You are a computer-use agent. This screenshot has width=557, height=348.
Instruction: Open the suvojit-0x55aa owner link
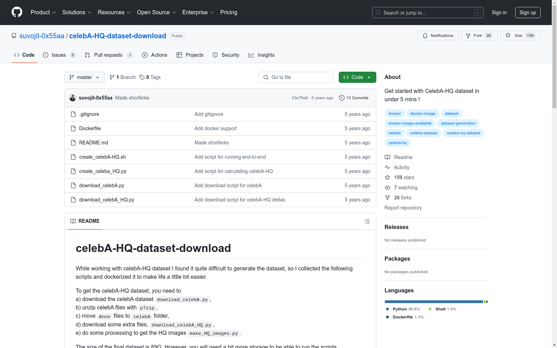[42, 36]
